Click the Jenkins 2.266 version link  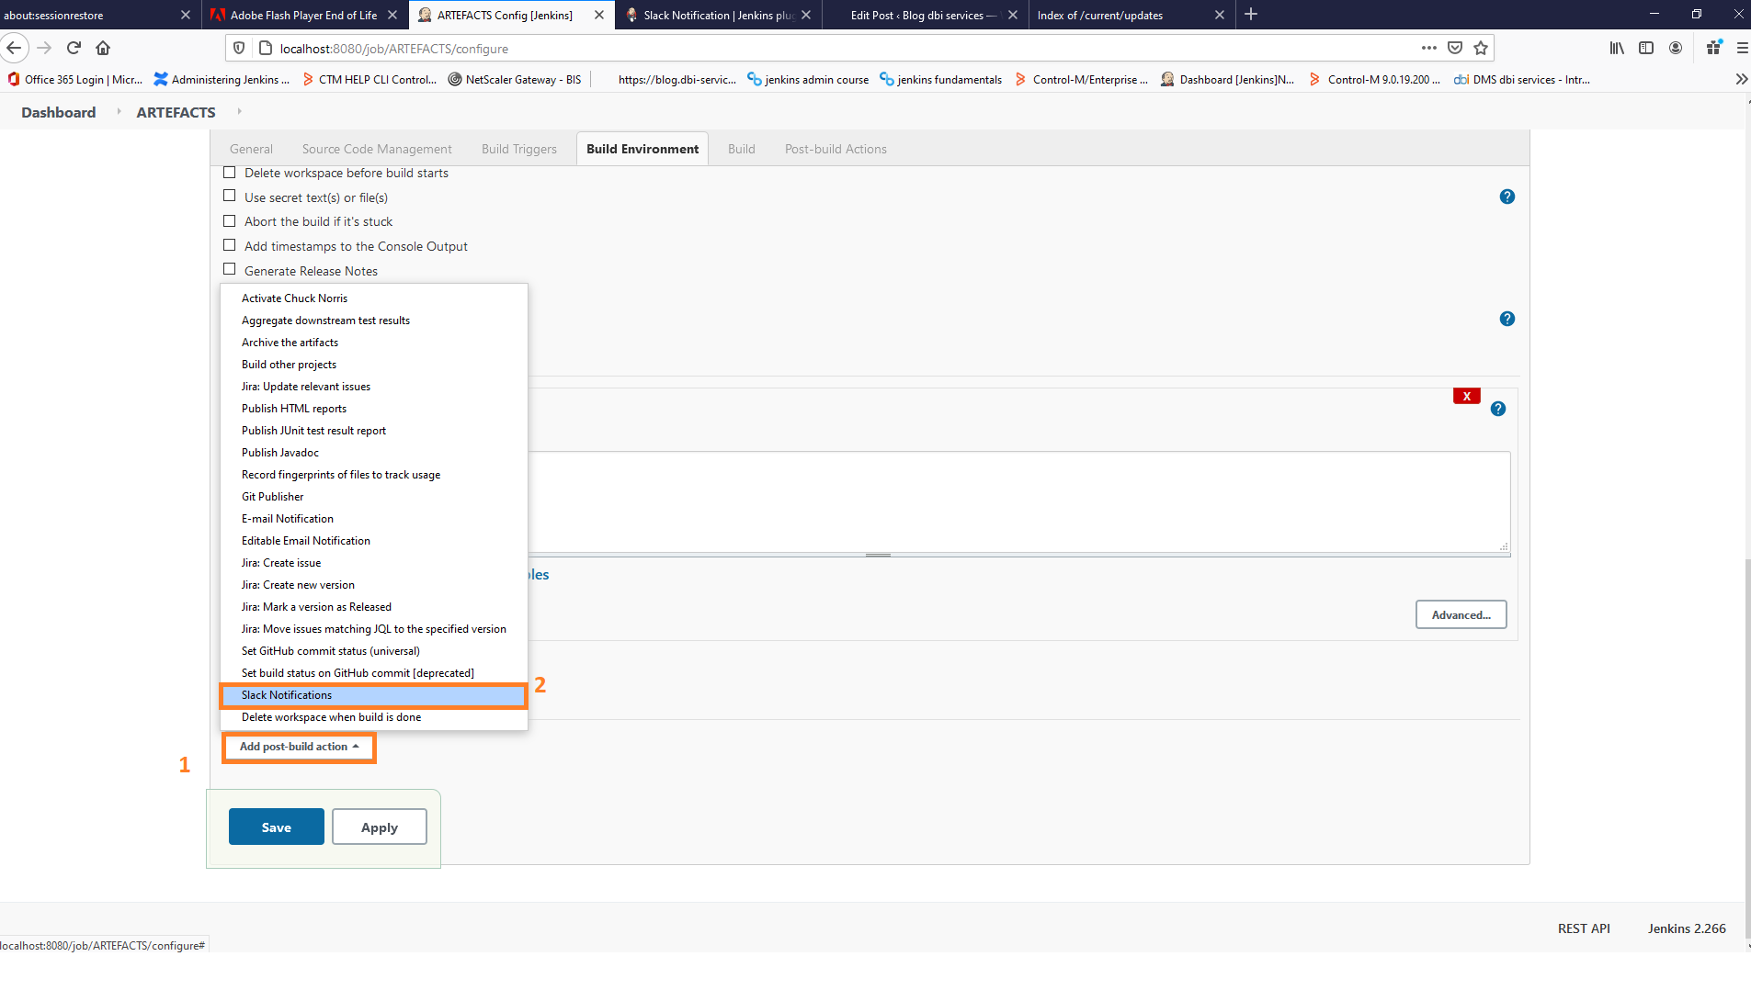[1687, 928]
